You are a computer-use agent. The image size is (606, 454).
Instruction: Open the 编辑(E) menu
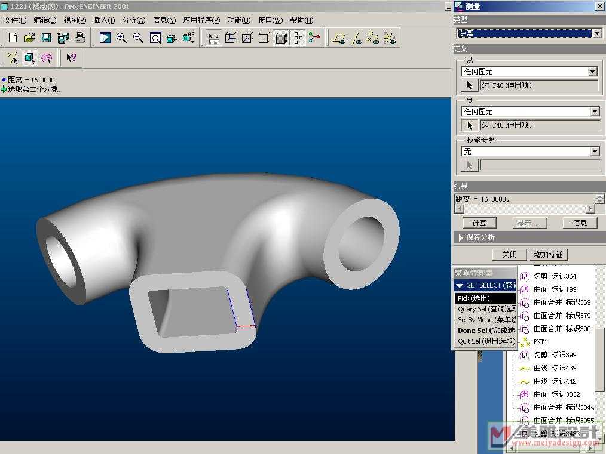(x=45, y=20)
